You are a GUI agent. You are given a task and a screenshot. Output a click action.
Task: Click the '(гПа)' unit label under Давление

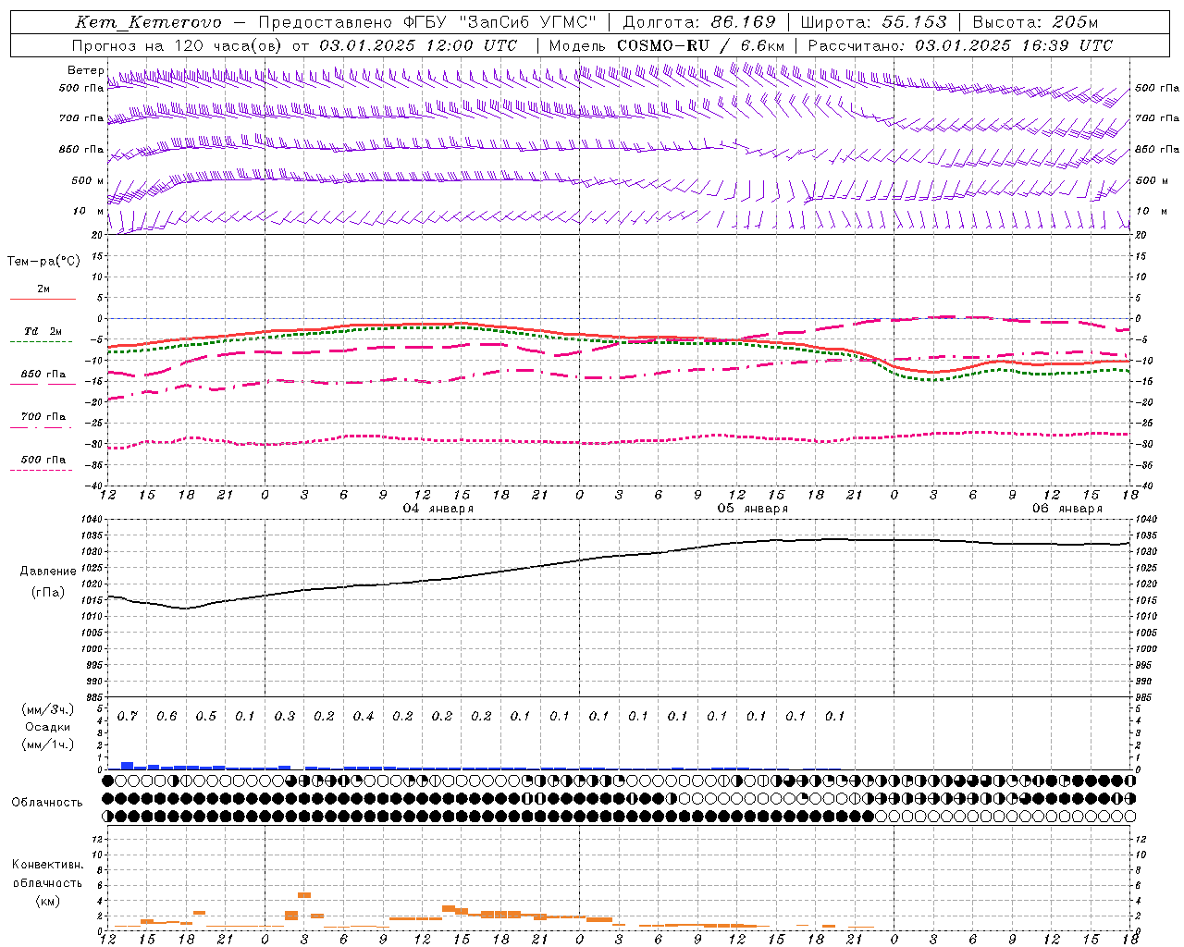pos(48,593)
